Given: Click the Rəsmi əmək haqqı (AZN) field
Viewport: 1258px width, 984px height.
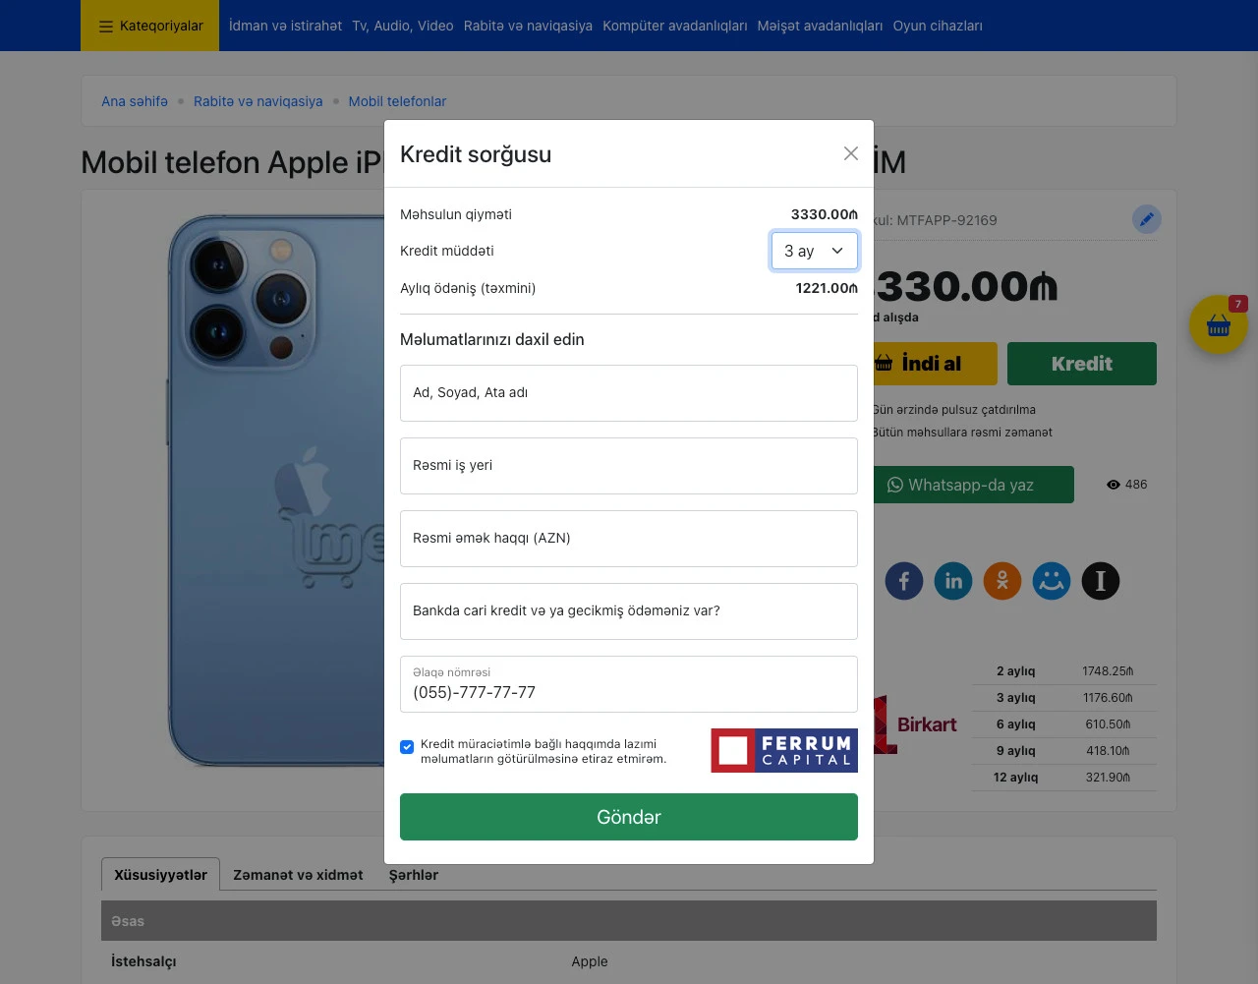Looking at the screenshot, I should click(629, 539).
